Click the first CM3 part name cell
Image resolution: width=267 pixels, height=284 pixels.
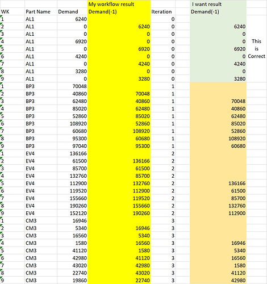(41, 220)
